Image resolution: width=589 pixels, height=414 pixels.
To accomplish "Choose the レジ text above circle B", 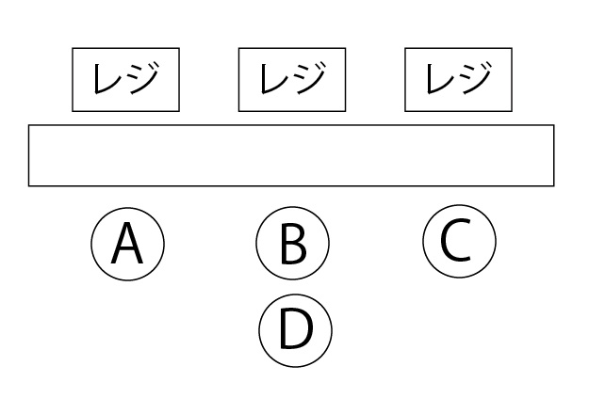I will click(292, 79).
